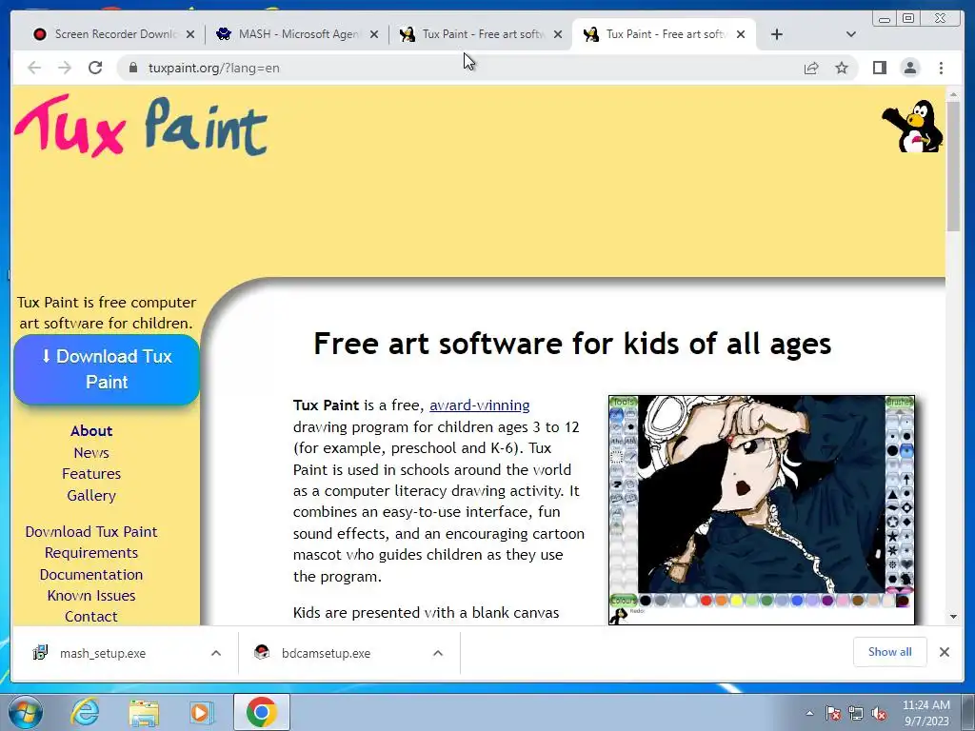The height and width of the screenshot is (731, 975).
Task: Open the Download Tux Paint sidebar link
Action: (91, 531)
